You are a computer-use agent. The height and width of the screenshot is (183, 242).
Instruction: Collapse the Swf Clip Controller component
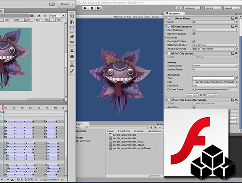(x=166, y=100)
